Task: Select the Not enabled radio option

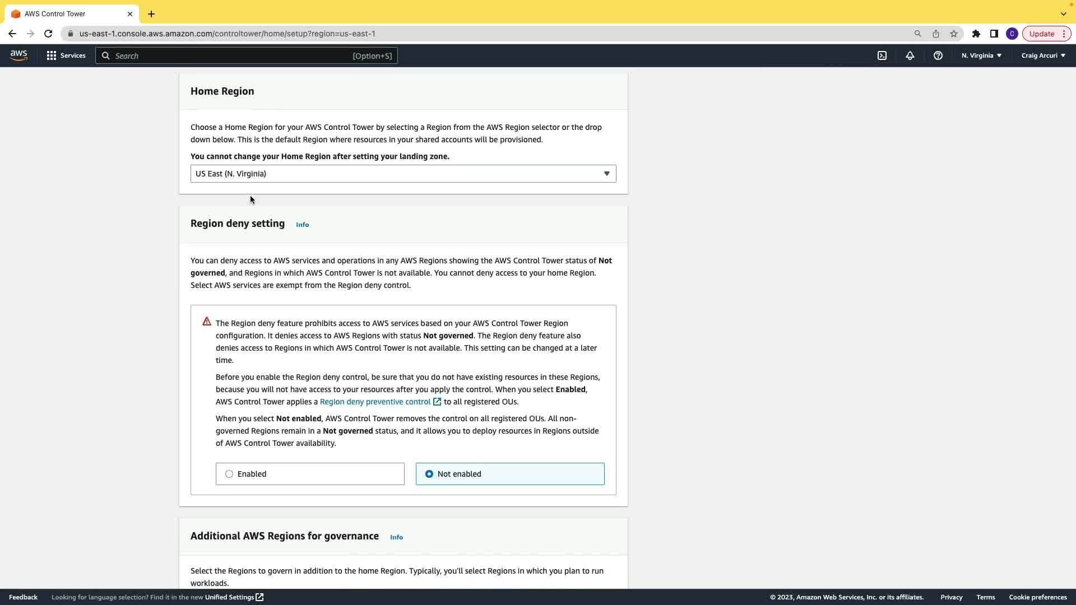Action: pos(429,474)
